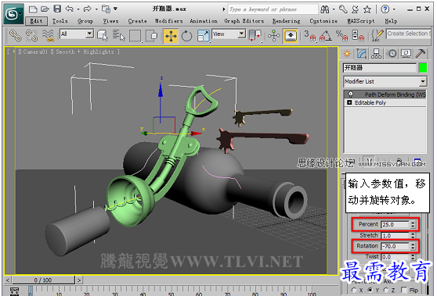Screen dimensions: 437x296
Task: Redo the last action
Action: [87, 9]
